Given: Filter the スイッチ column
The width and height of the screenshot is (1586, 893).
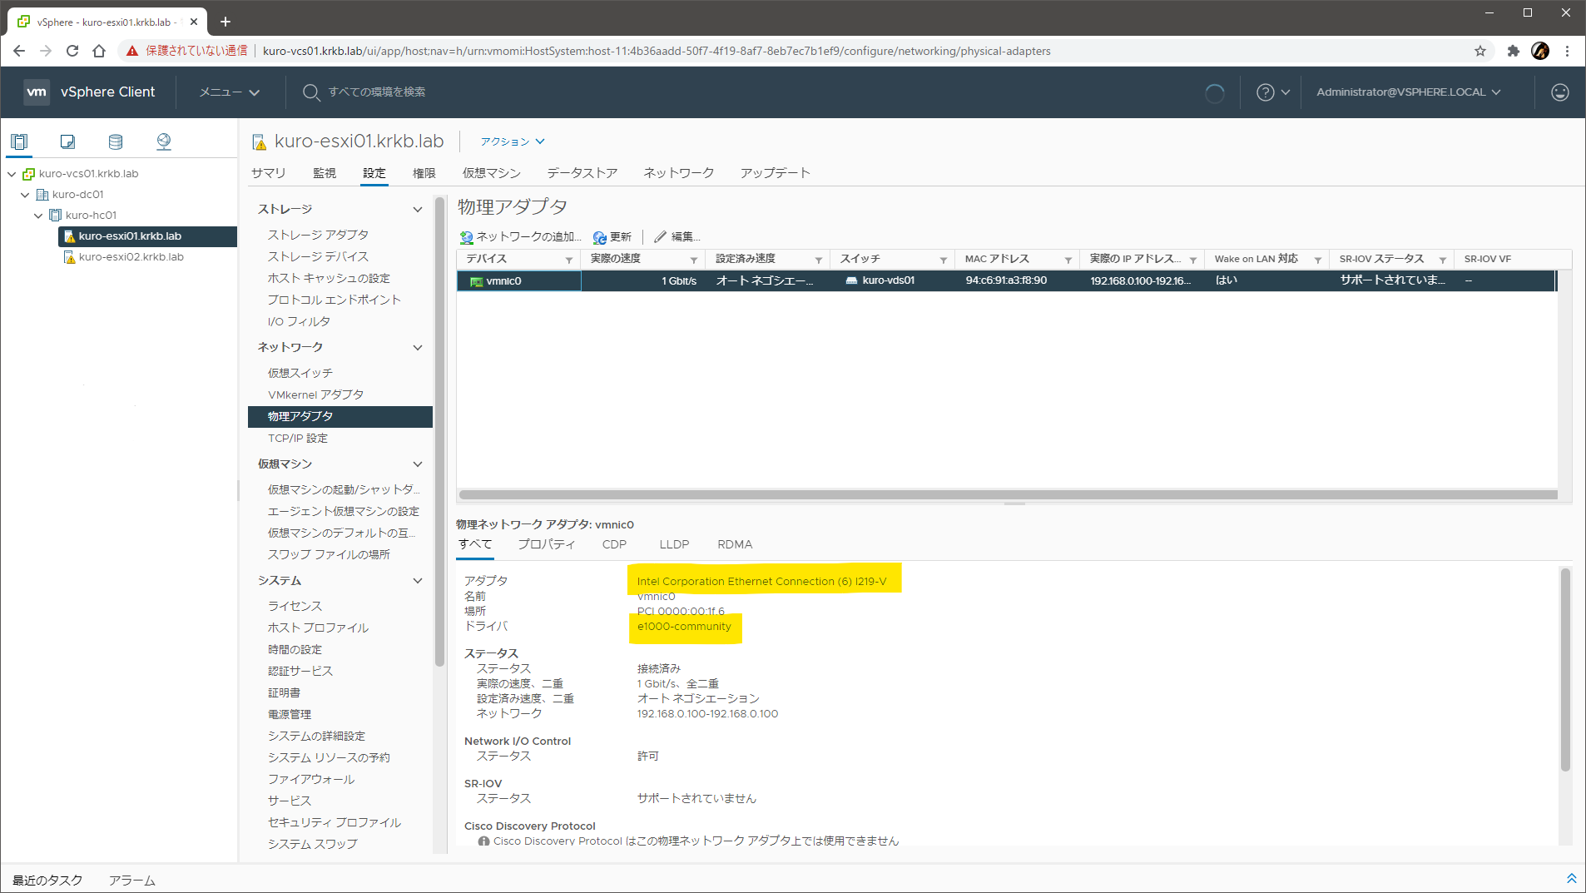Looking at the screenshot, I should point(944,260).
